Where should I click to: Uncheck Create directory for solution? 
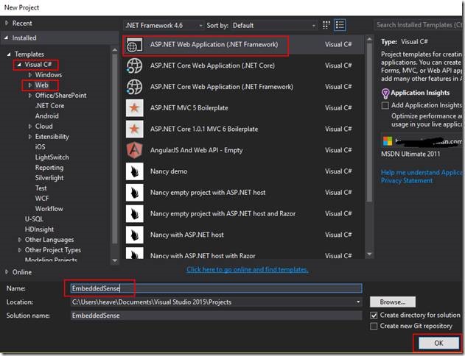point(374,316)
